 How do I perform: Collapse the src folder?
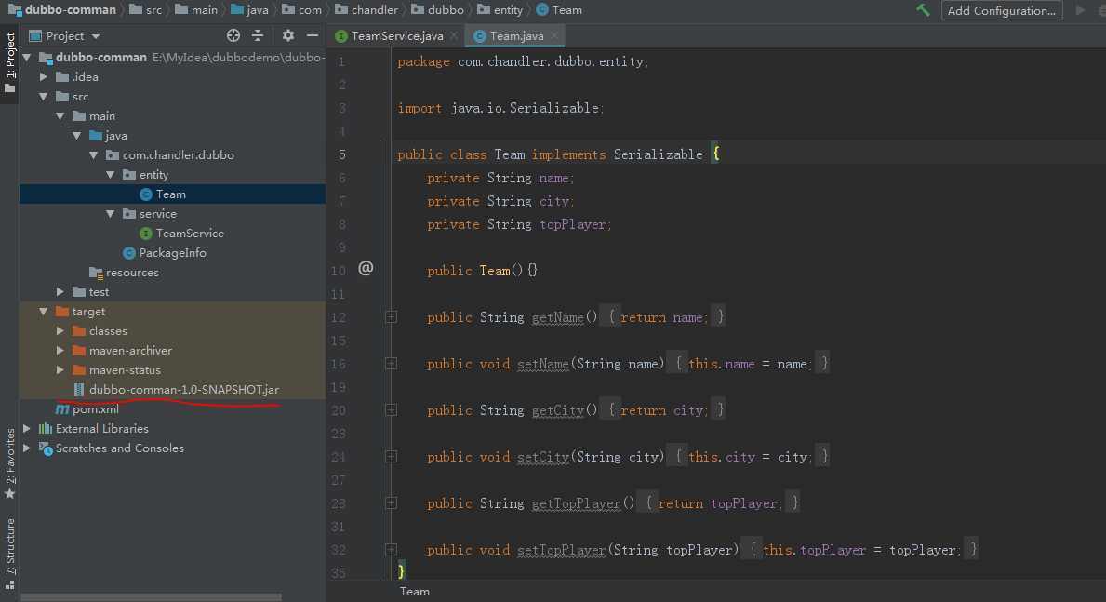tap(44, 97)
